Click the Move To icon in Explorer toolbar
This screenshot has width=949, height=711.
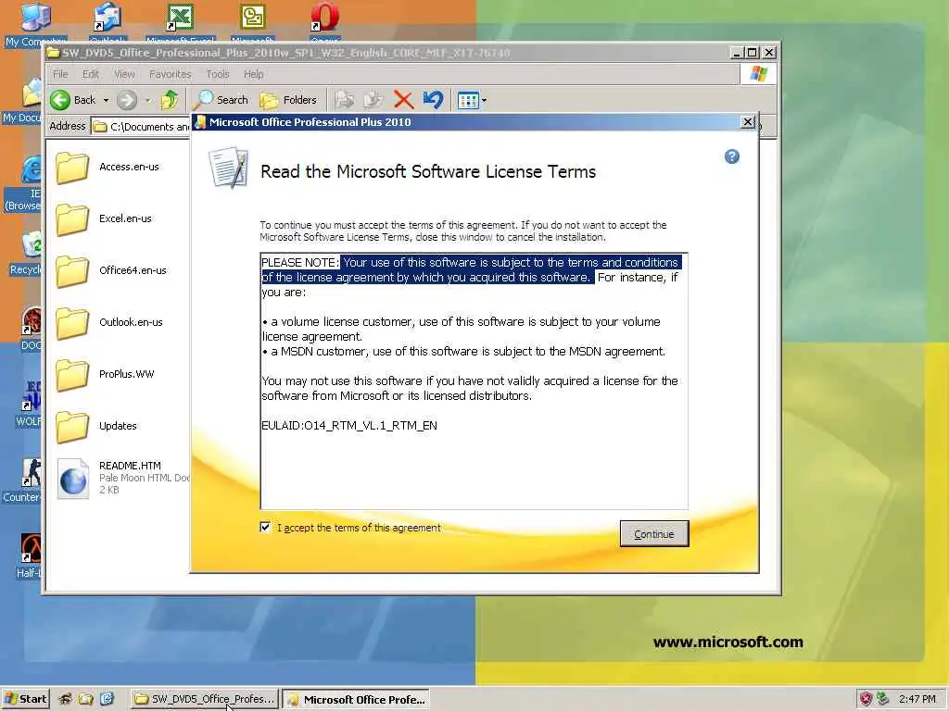tap(345, 100)
